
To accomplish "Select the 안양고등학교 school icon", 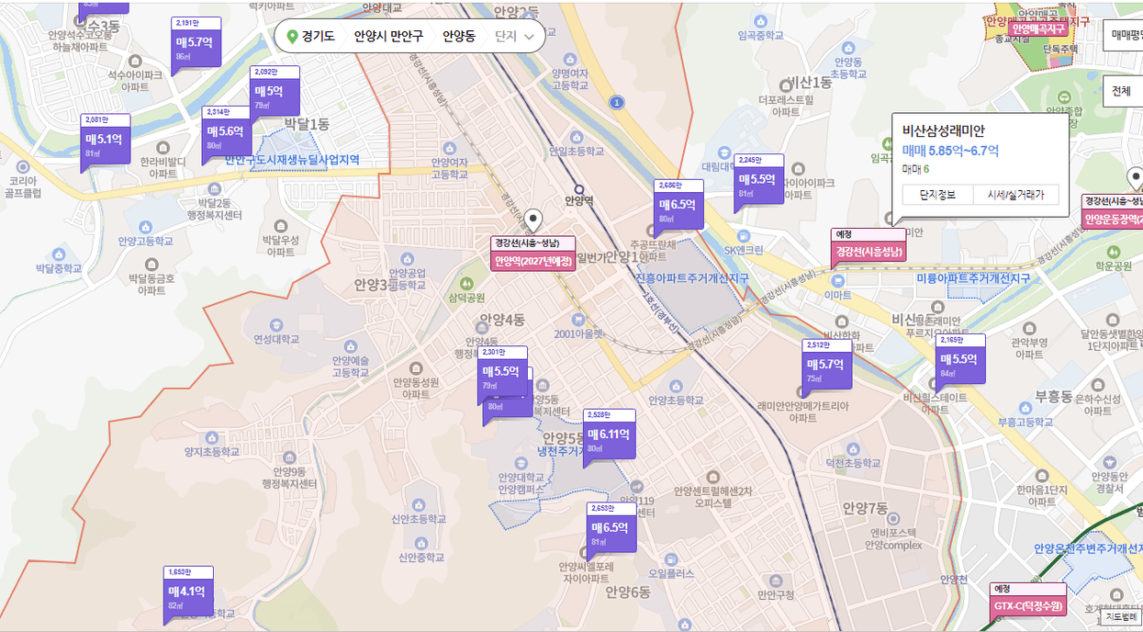I will tap(144, 226).
